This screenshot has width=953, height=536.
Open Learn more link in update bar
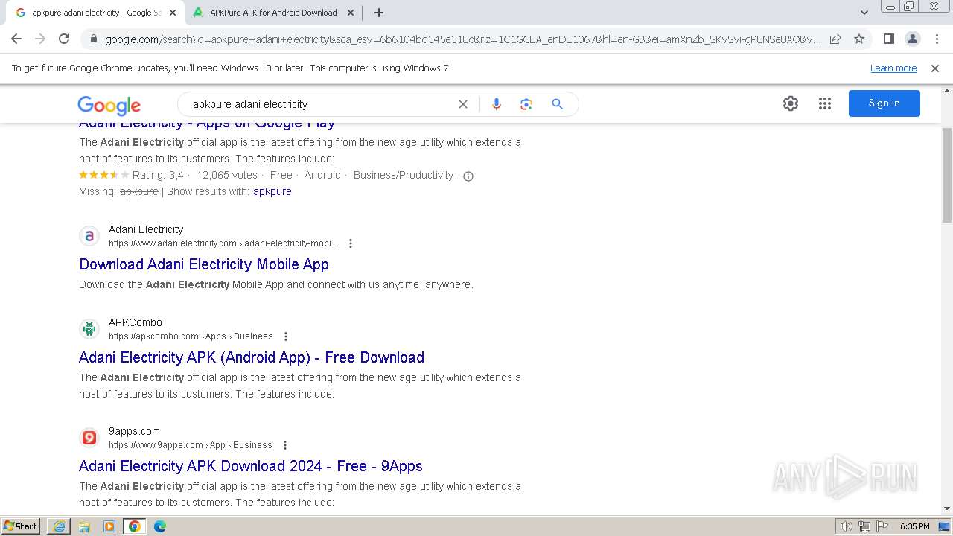pos(893,68)
